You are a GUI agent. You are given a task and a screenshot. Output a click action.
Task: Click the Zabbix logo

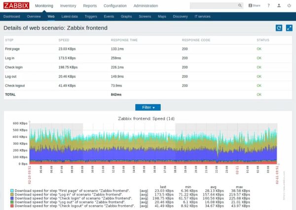(16, 5)
